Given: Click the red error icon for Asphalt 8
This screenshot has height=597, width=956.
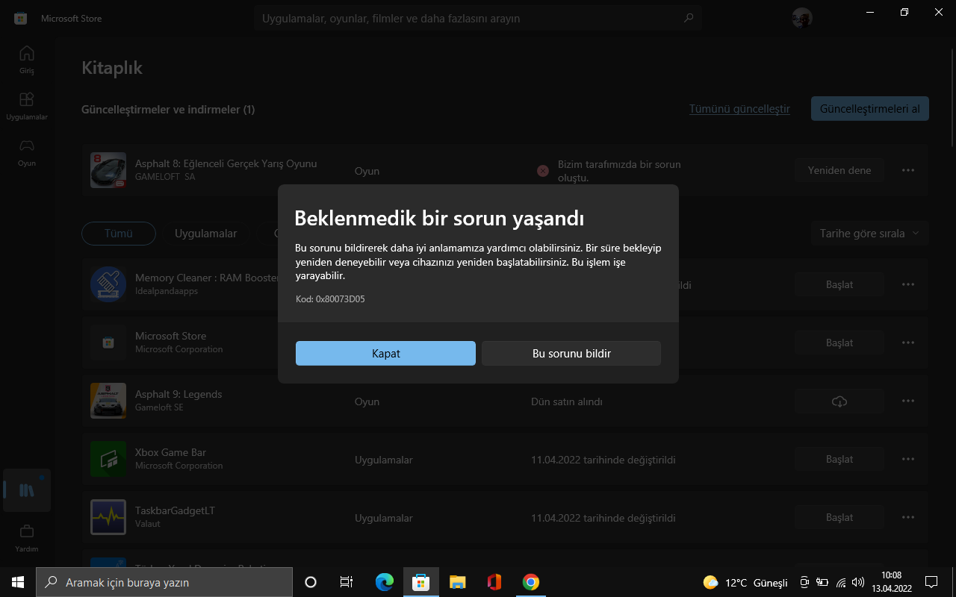Looking at the screenshot, I should pyautogui.click(x=543, y=171).
